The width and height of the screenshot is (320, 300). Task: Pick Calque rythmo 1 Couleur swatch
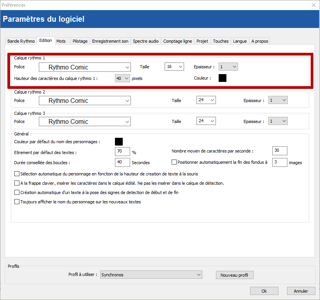click(x=223, y=78)
